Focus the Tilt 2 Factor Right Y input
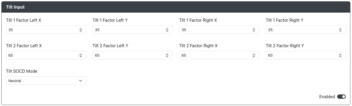Image resolution: width=352 pixels, height=106 pixels. pos(306,55)
